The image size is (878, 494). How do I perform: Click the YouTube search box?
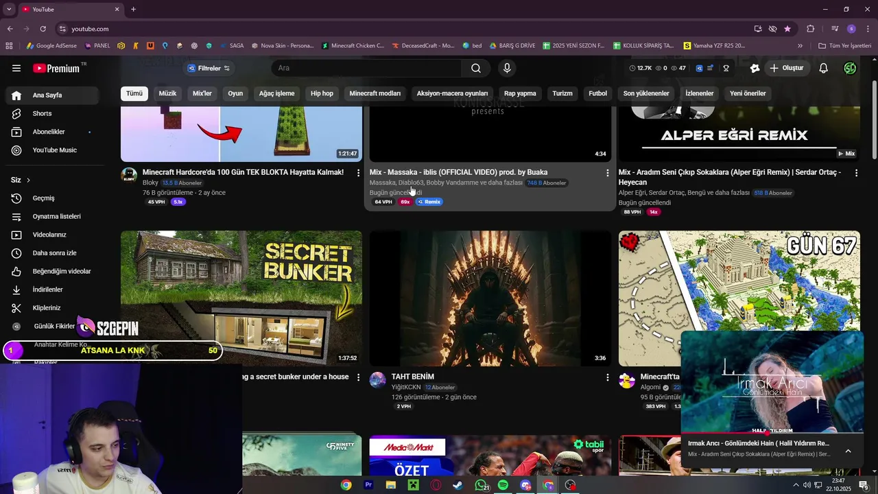[366, 68]
